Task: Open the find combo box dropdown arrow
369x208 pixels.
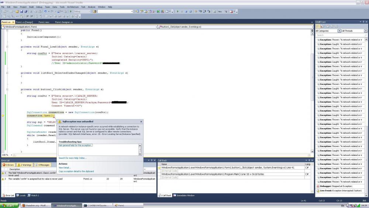Action: tap(132, 11)
